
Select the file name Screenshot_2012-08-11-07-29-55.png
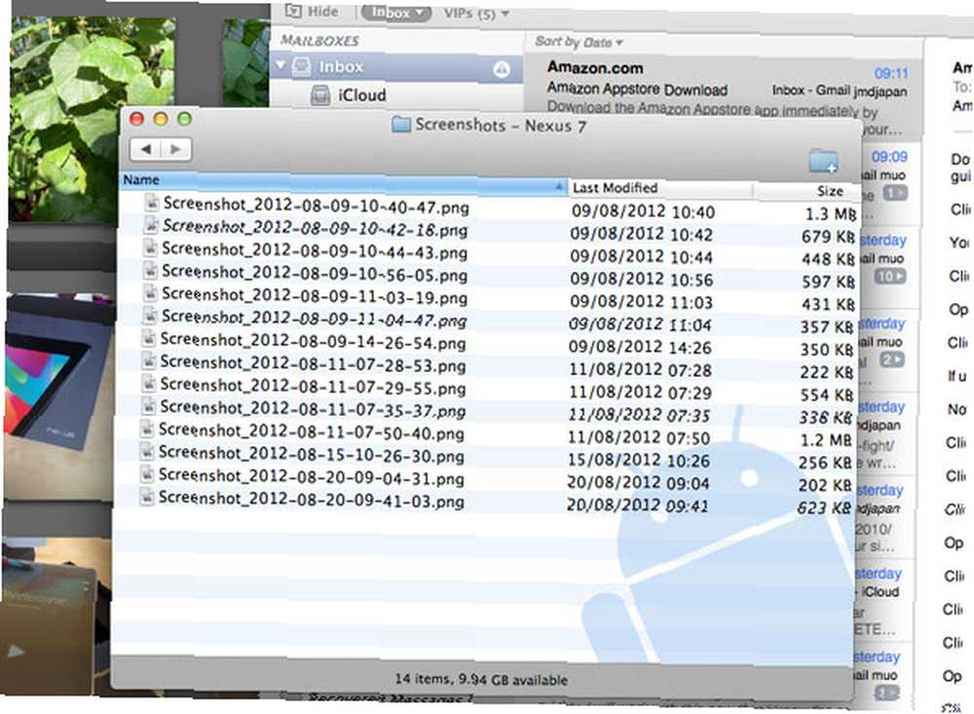click(313, 387)
